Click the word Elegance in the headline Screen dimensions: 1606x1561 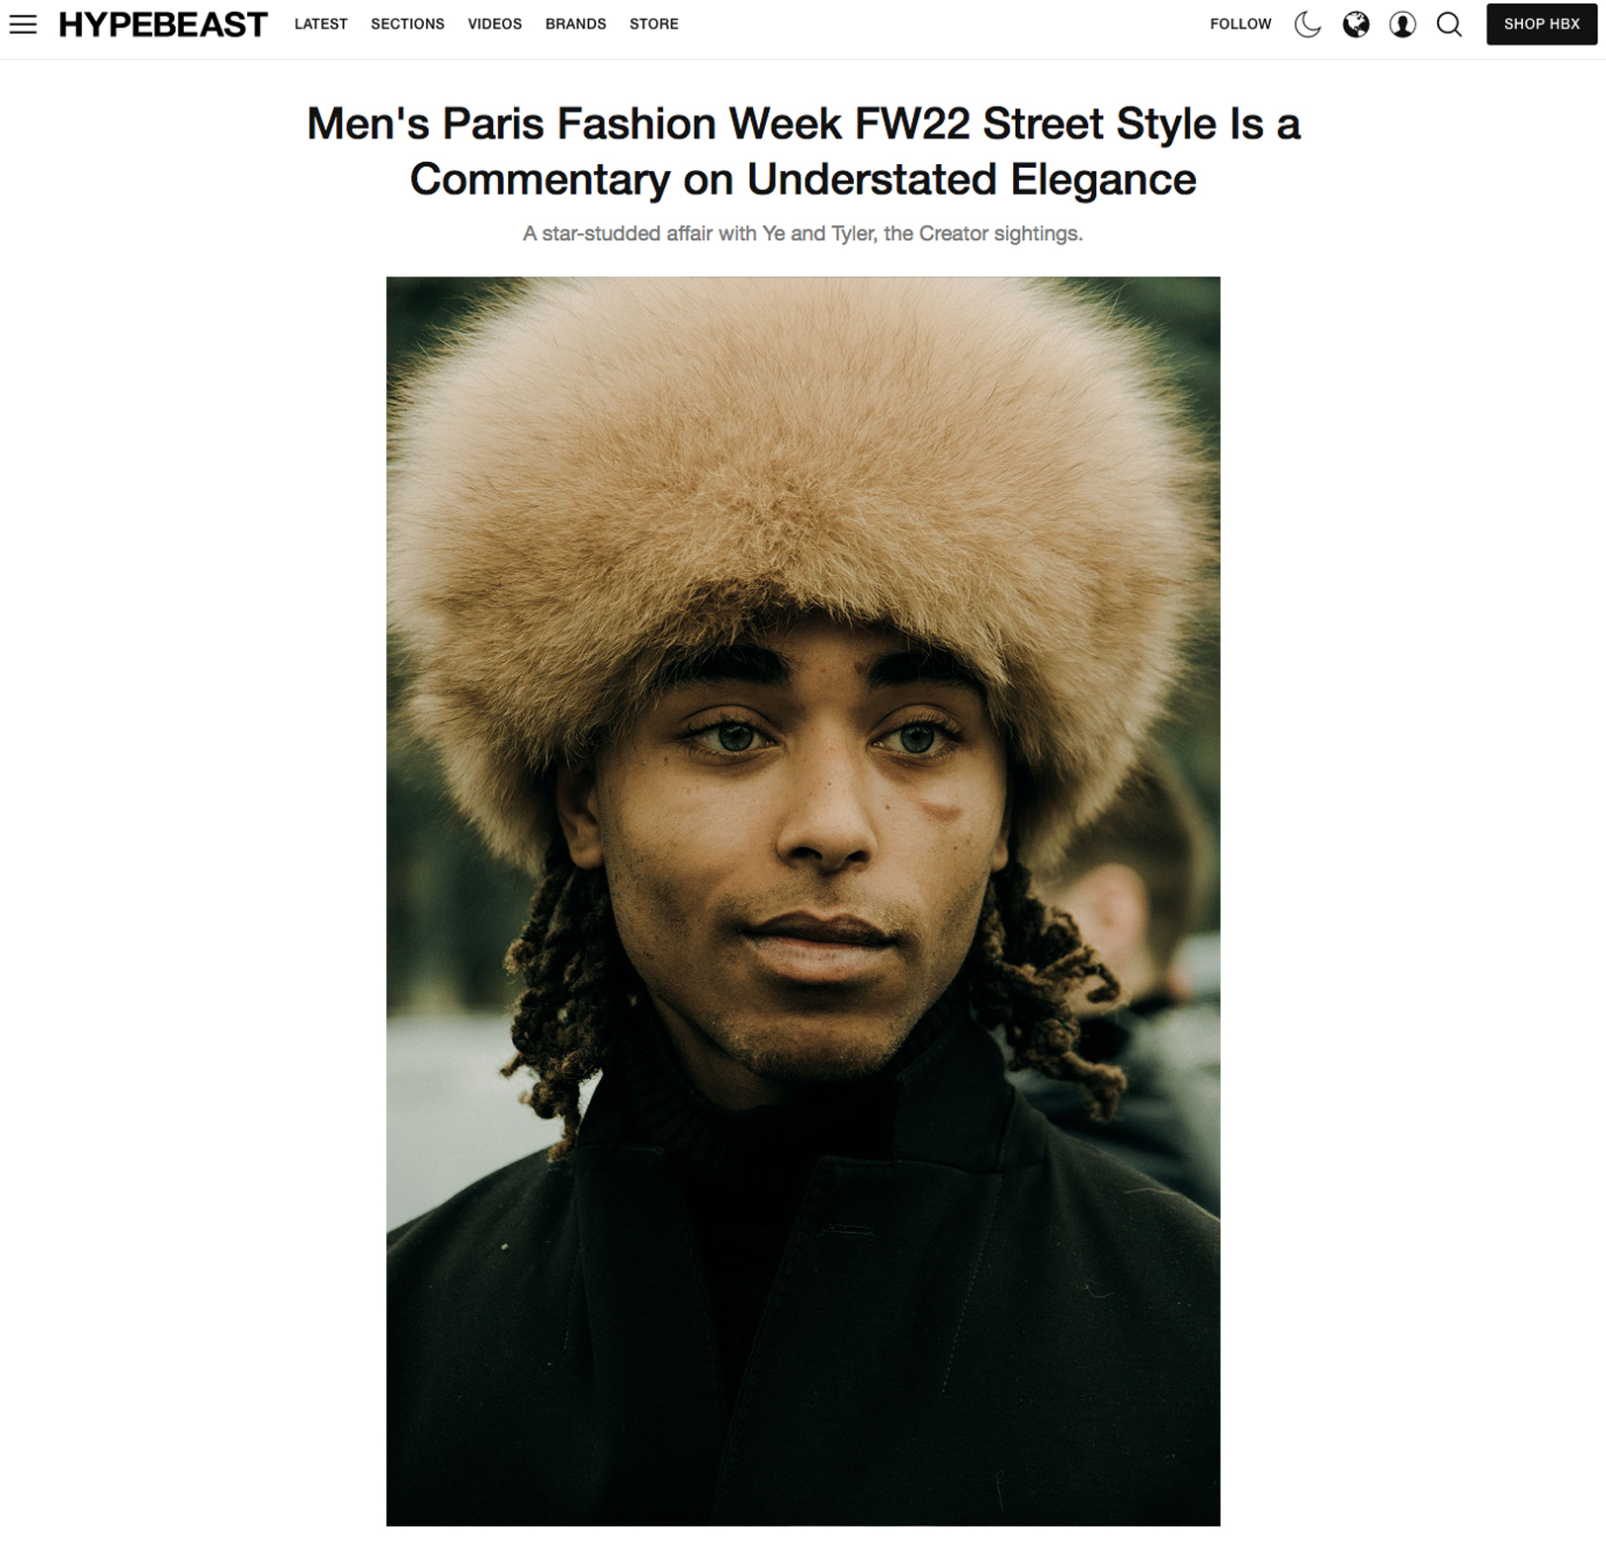[1103, 180]
